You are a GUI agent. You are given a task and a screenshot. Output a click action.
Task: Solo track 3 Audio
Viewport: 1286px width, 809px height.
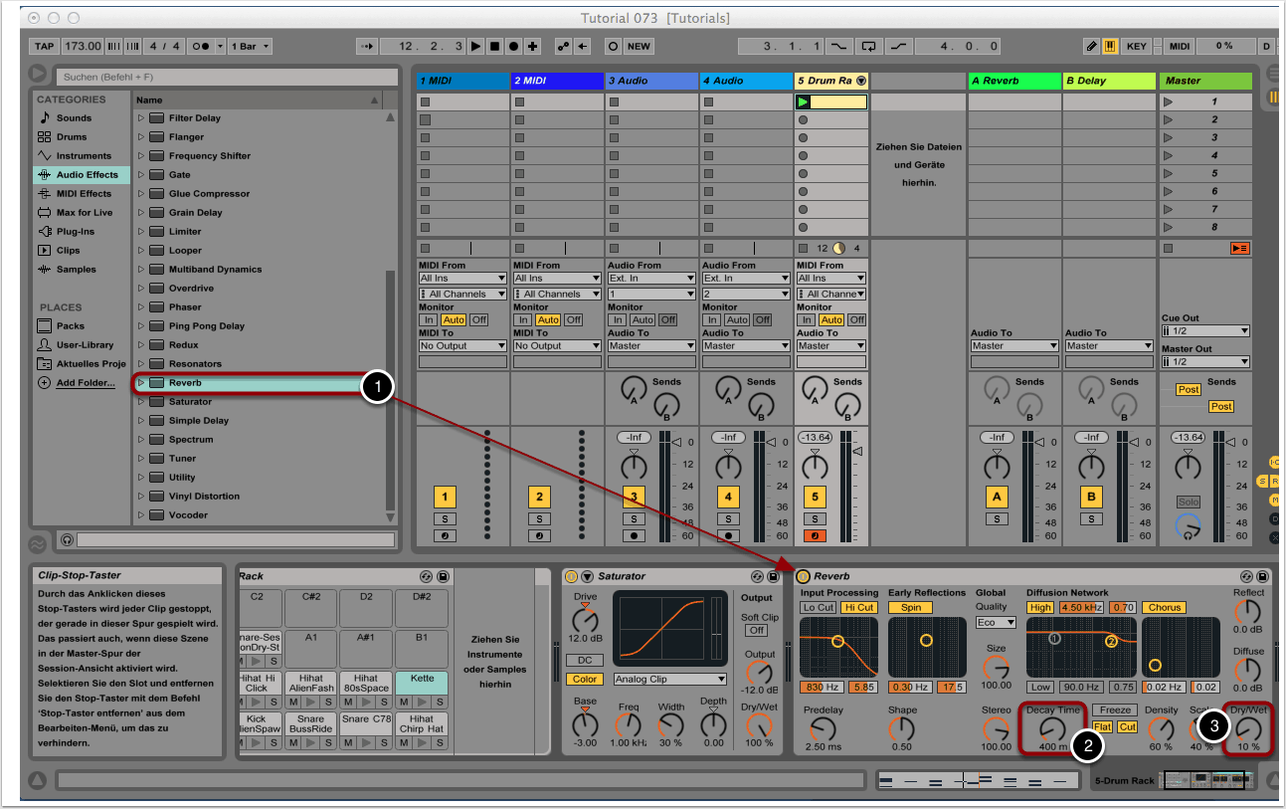click(634, 518)
